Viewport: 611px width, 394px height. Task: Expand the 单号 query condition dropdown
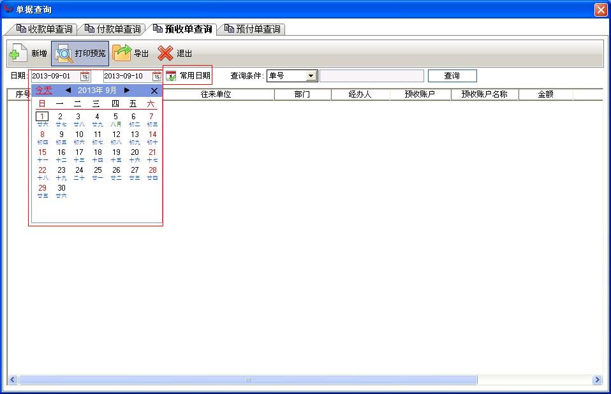click(311, 76)
